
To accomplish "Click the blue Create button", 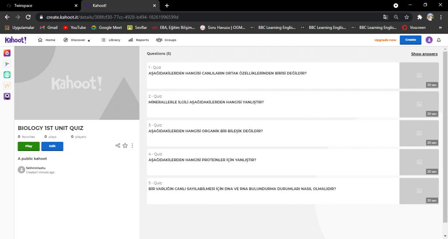I will (x=410, y=40).
